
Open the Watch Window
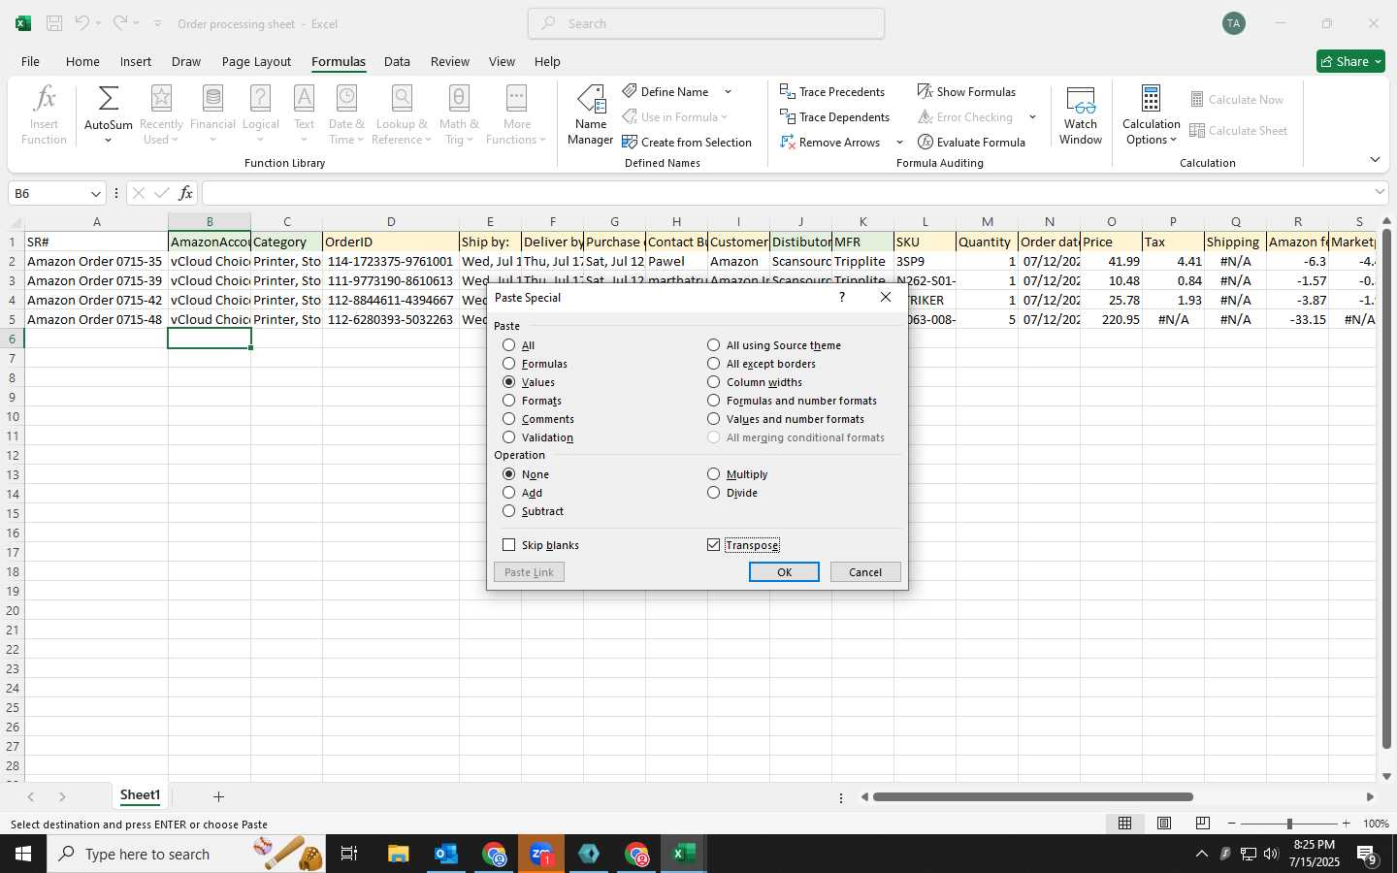(1081, 114)
